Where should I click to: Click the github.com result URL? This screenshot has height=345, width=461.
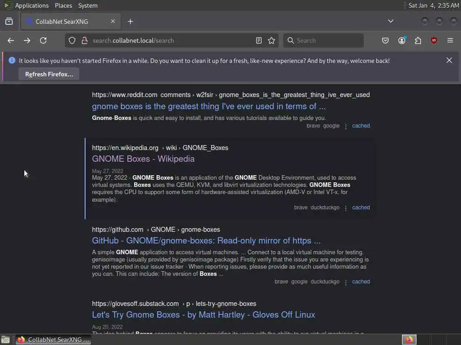[x=156, y=230]
